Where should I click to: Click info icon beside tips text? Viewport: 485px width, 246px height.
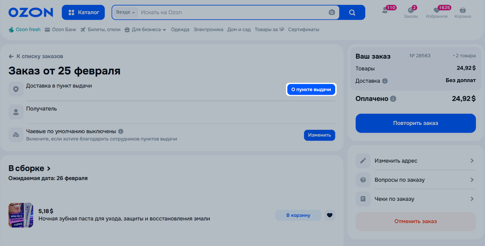[121, 131]
